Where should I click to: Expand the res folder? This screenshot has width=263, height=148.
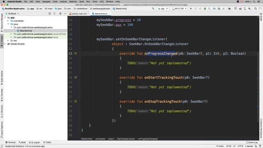8,40
